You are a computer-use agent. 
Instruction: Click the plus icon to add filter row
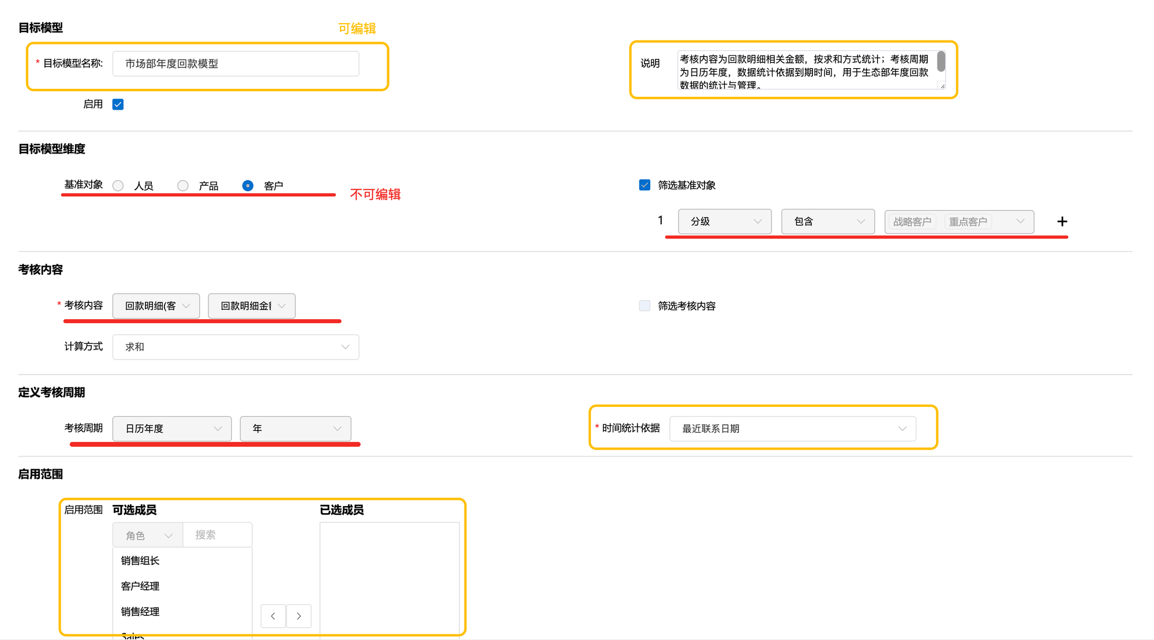point(1062,222)
